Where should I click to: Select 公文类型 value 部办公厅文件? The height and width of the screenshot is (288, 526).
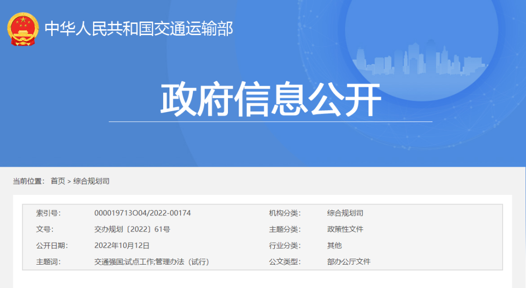[x=349, y=262]
